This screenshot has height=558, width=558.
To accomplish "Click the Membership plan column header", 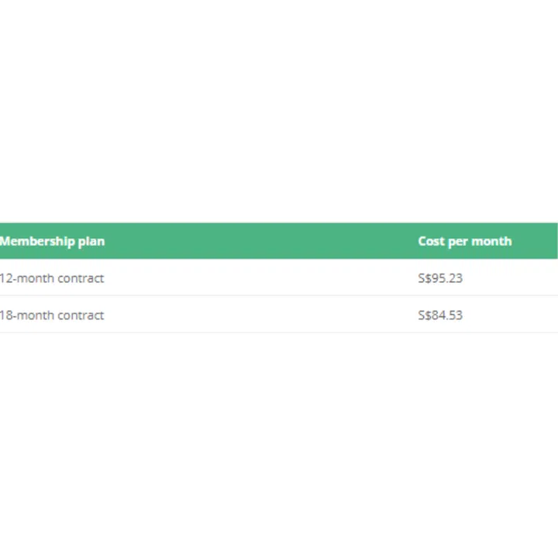I will click(52, 241).
